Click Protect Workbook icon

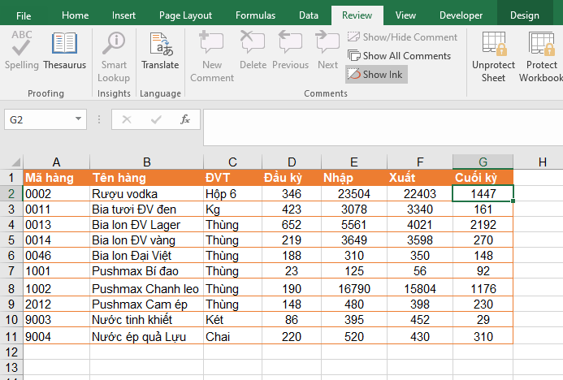pos(542,55)
